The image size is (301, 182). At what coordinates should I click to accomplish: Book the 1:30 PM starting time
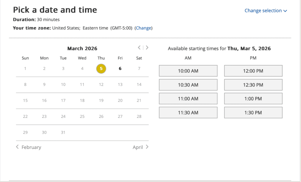pyautogui.click(x=253, y=113)
